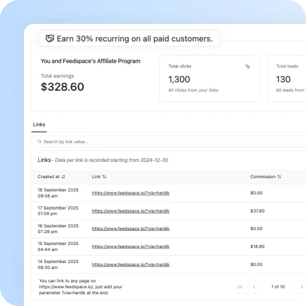Screen dimensions: 306x306
Task: Click the 1,300 total clicks value
Action: [179, 79]
